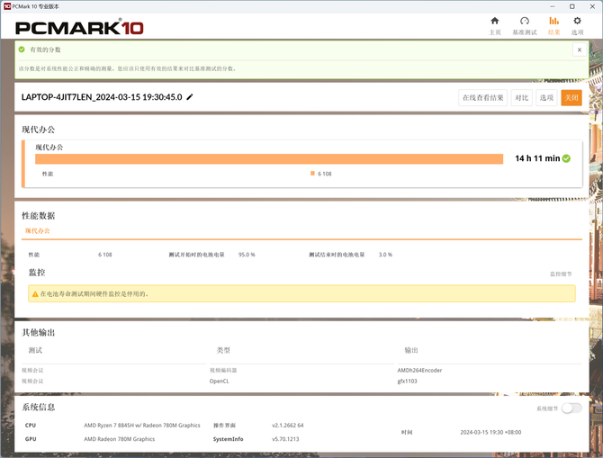The width and height of the screenshot is (603, 458).
Task: Click the 视频编码器 type entry
Action: (x=223, y=371)
